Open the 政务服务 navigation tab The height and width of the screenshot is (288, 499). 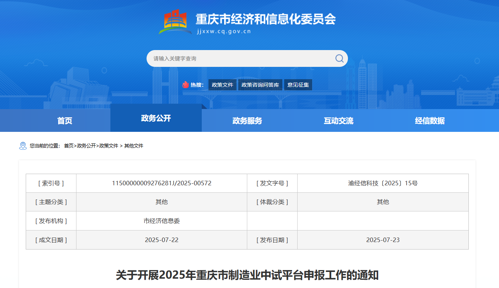[x=247, y=121]
